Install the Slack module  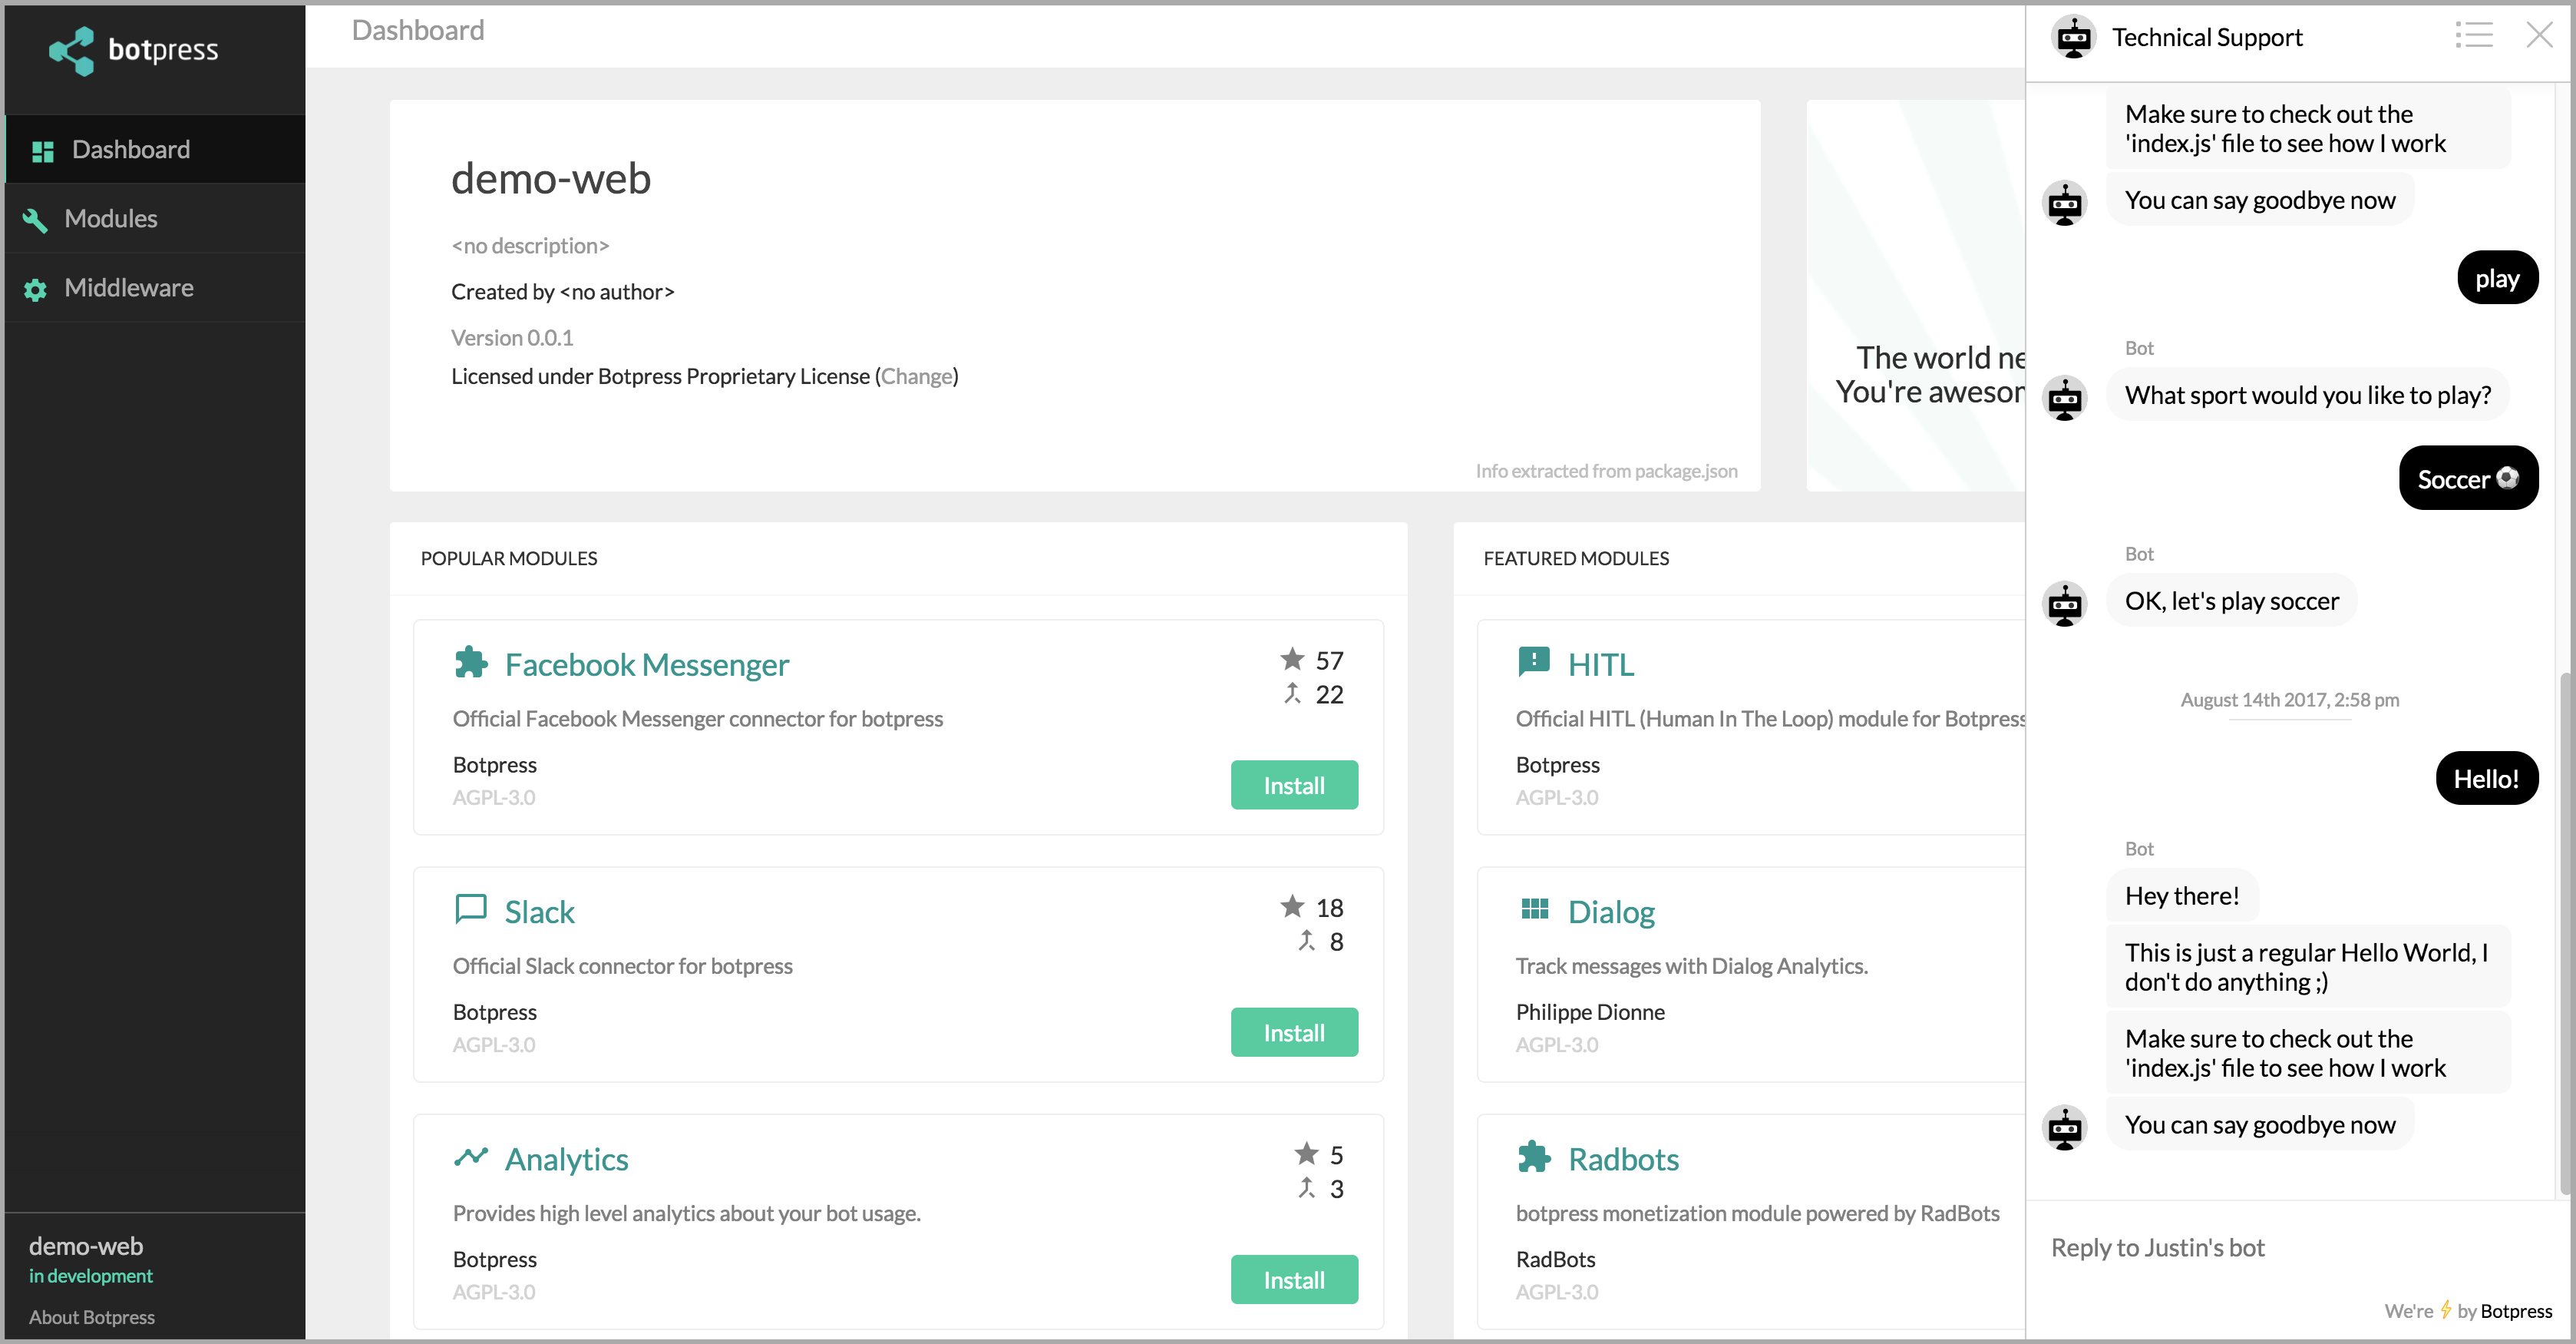[x=1293, y=1033]
